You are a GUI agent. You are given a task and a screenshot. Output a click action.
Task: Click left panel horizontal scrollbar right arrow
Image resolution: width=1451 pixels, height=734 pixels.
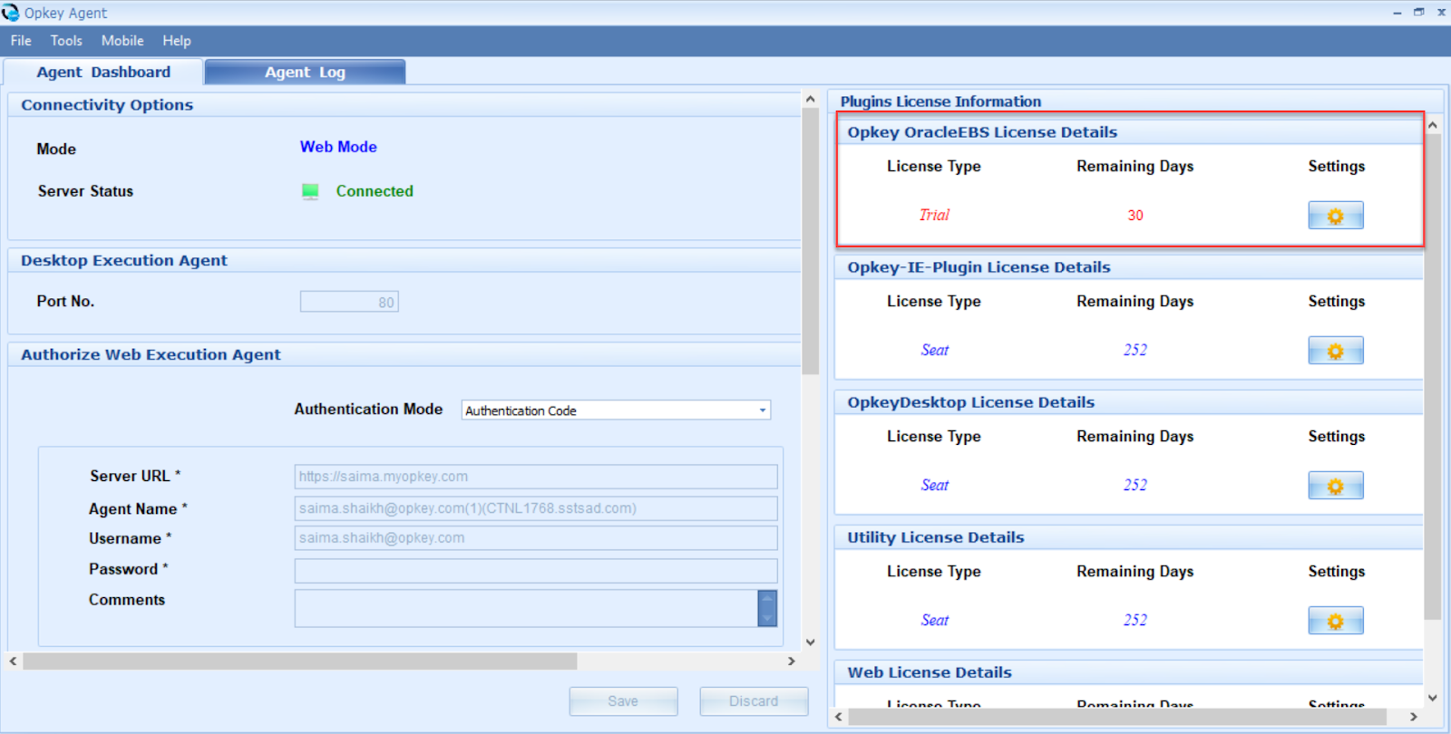click(x=792, y=662)
